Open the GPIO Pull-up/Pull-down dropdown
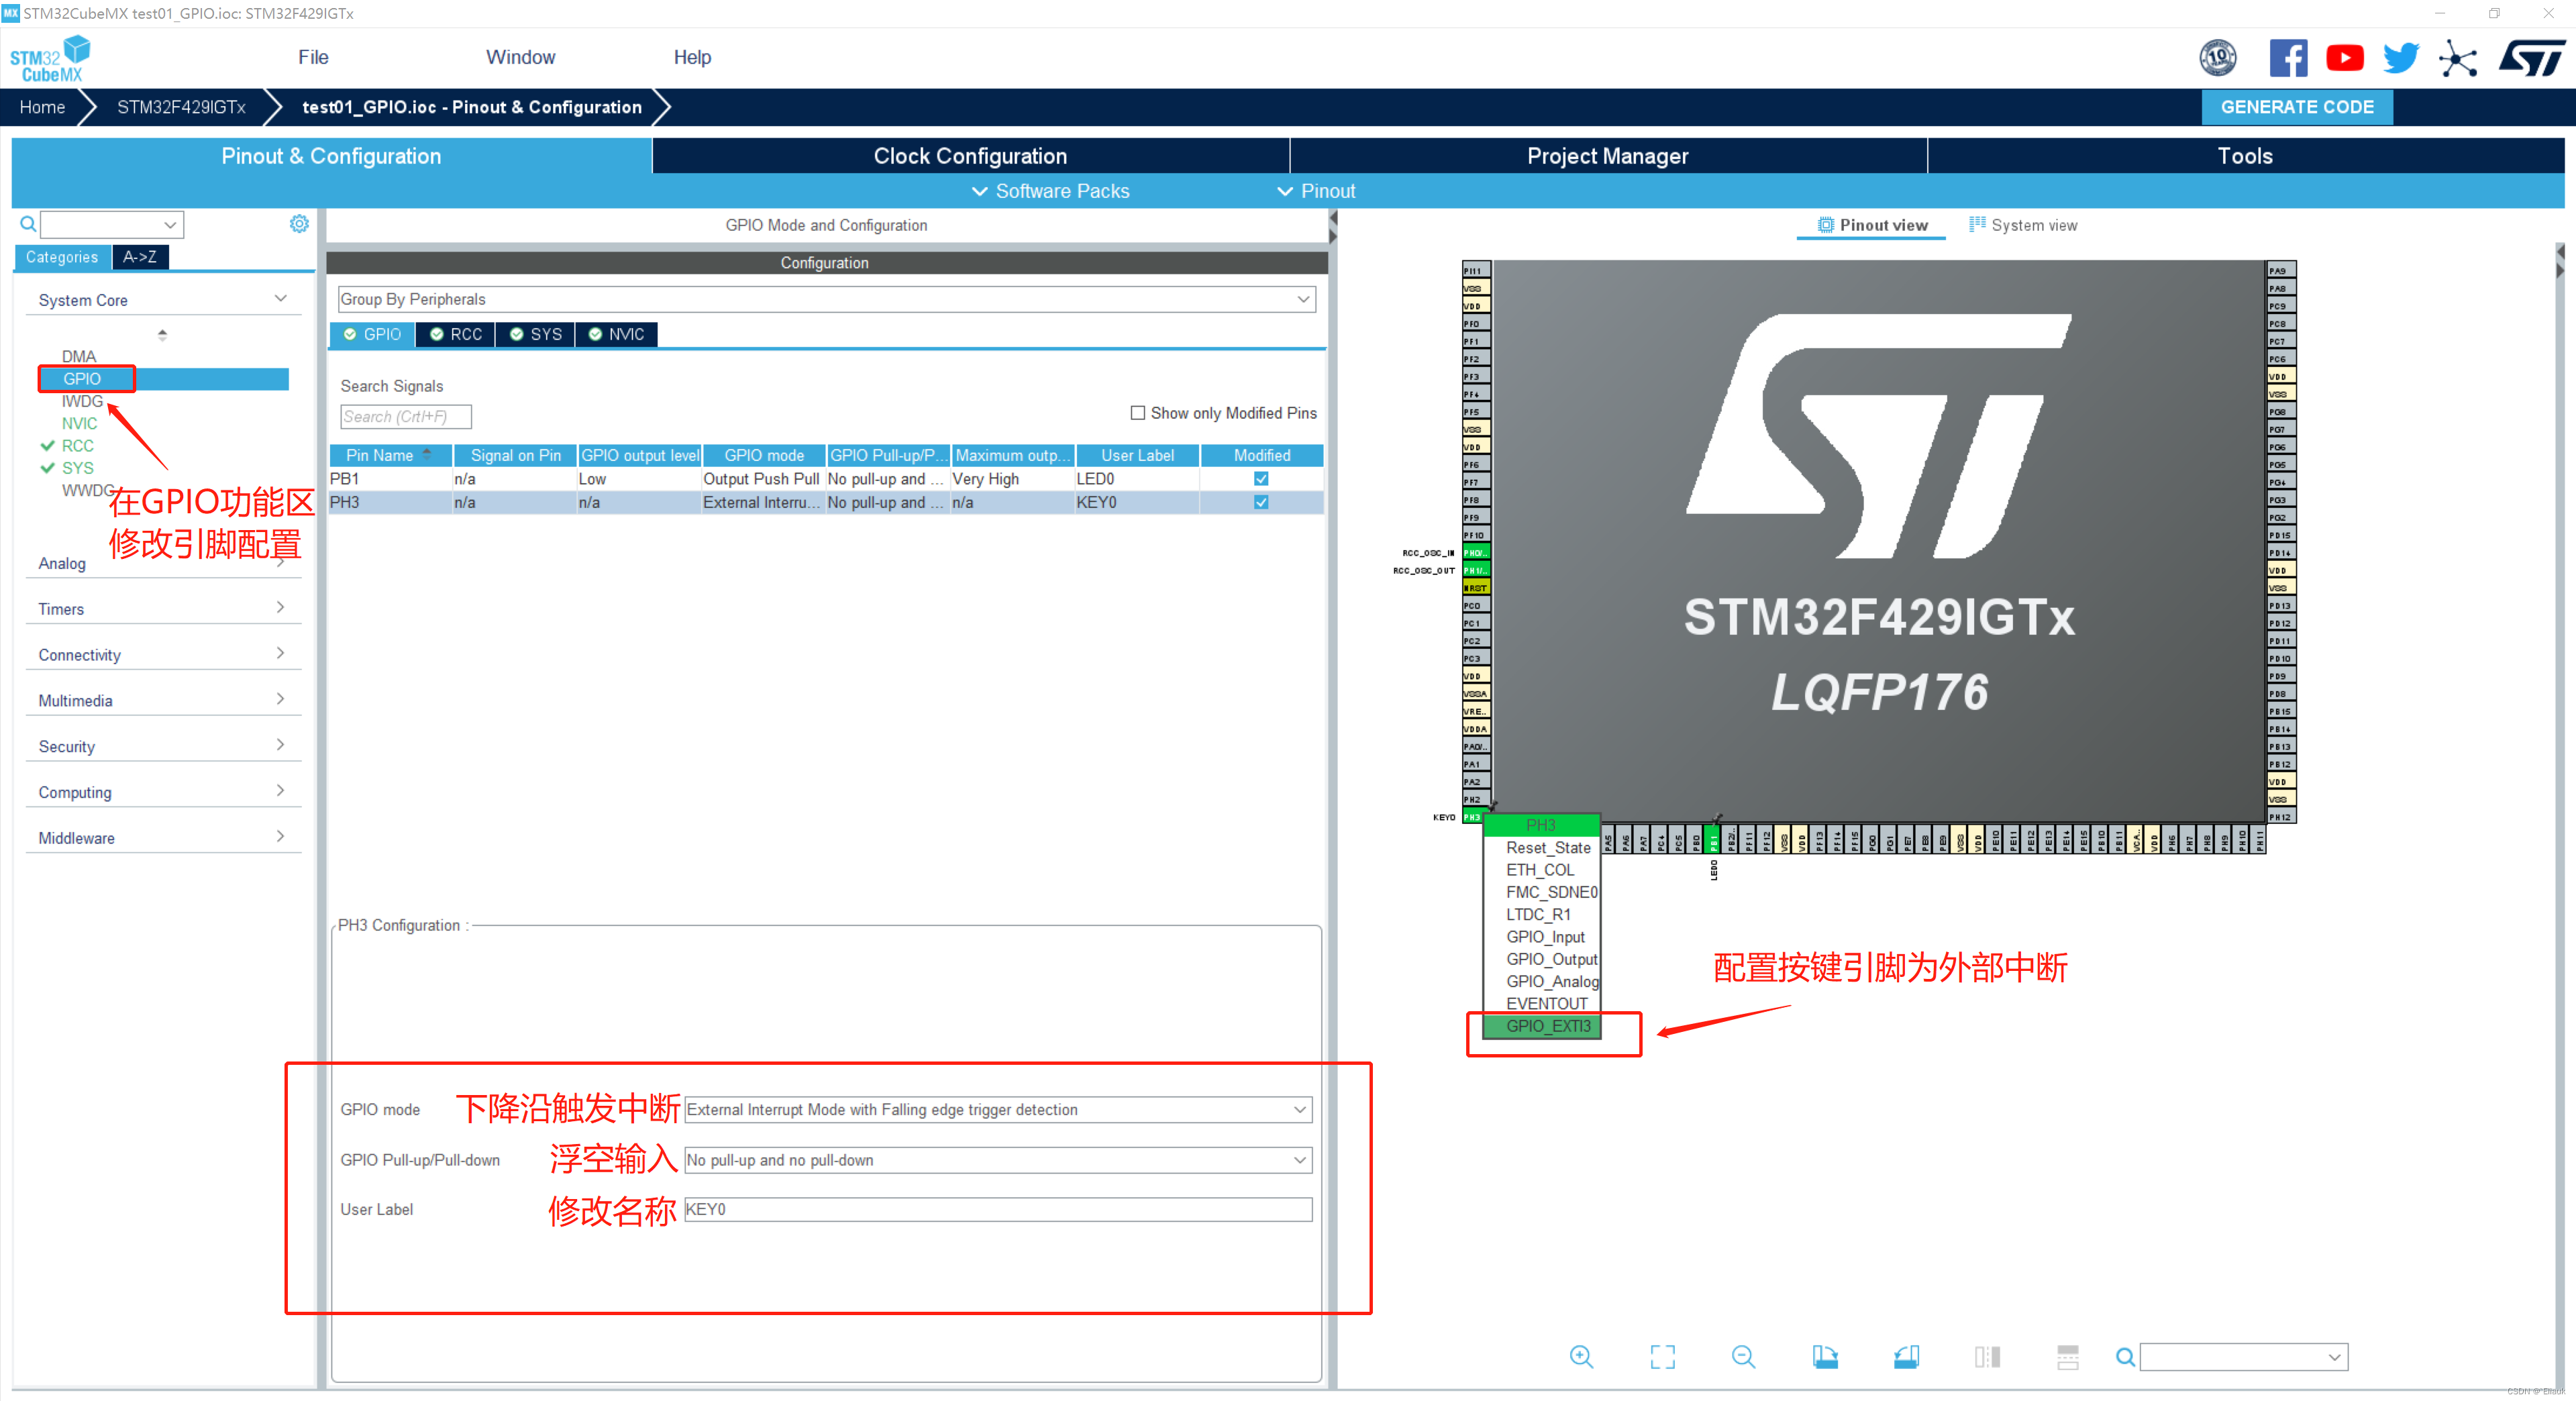 click(998, 1159)
